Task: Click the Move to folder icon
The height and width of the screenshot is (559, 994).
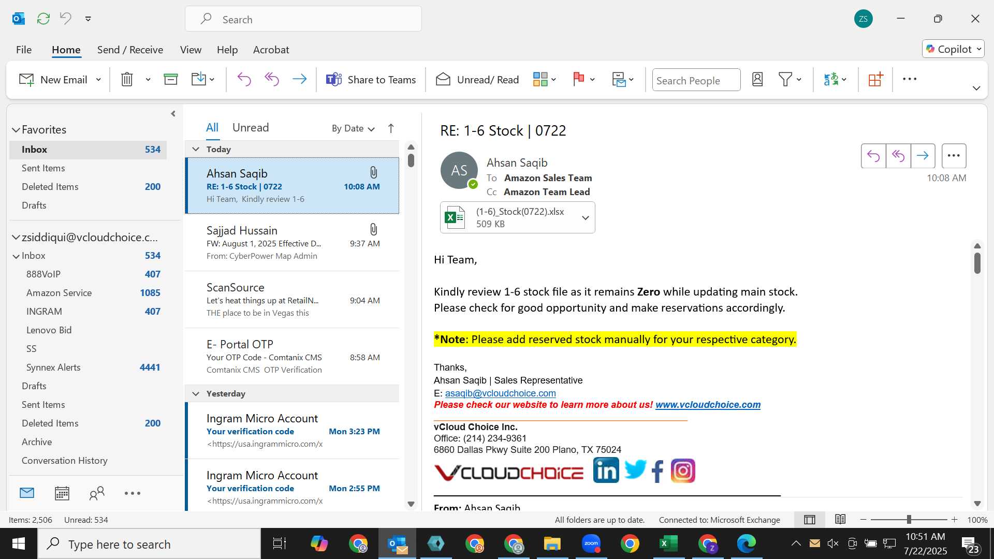Action: click(199, 79)
